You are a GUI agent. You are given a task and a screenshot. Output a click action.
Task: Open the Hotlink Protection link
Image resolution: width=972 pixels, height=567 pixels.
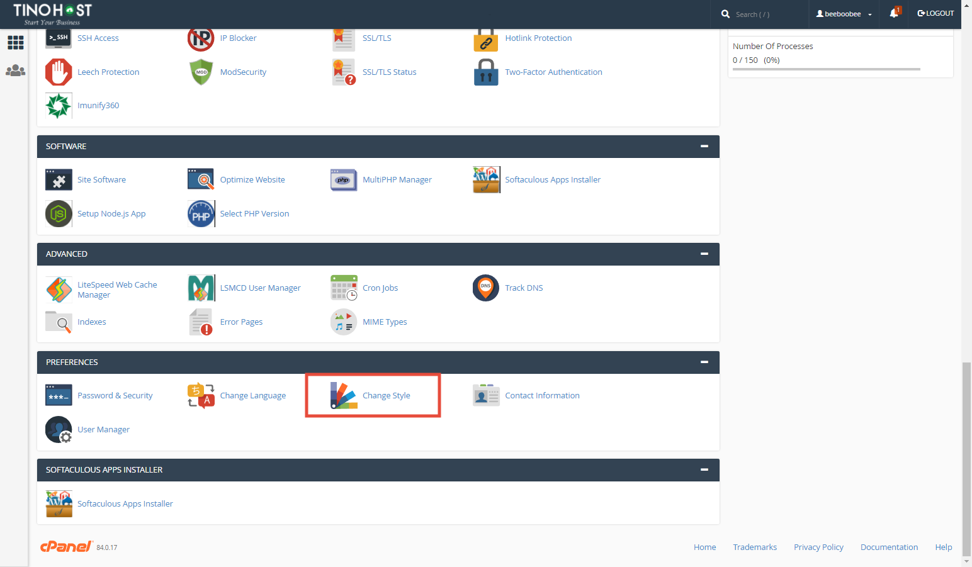(x=538, y=38)
